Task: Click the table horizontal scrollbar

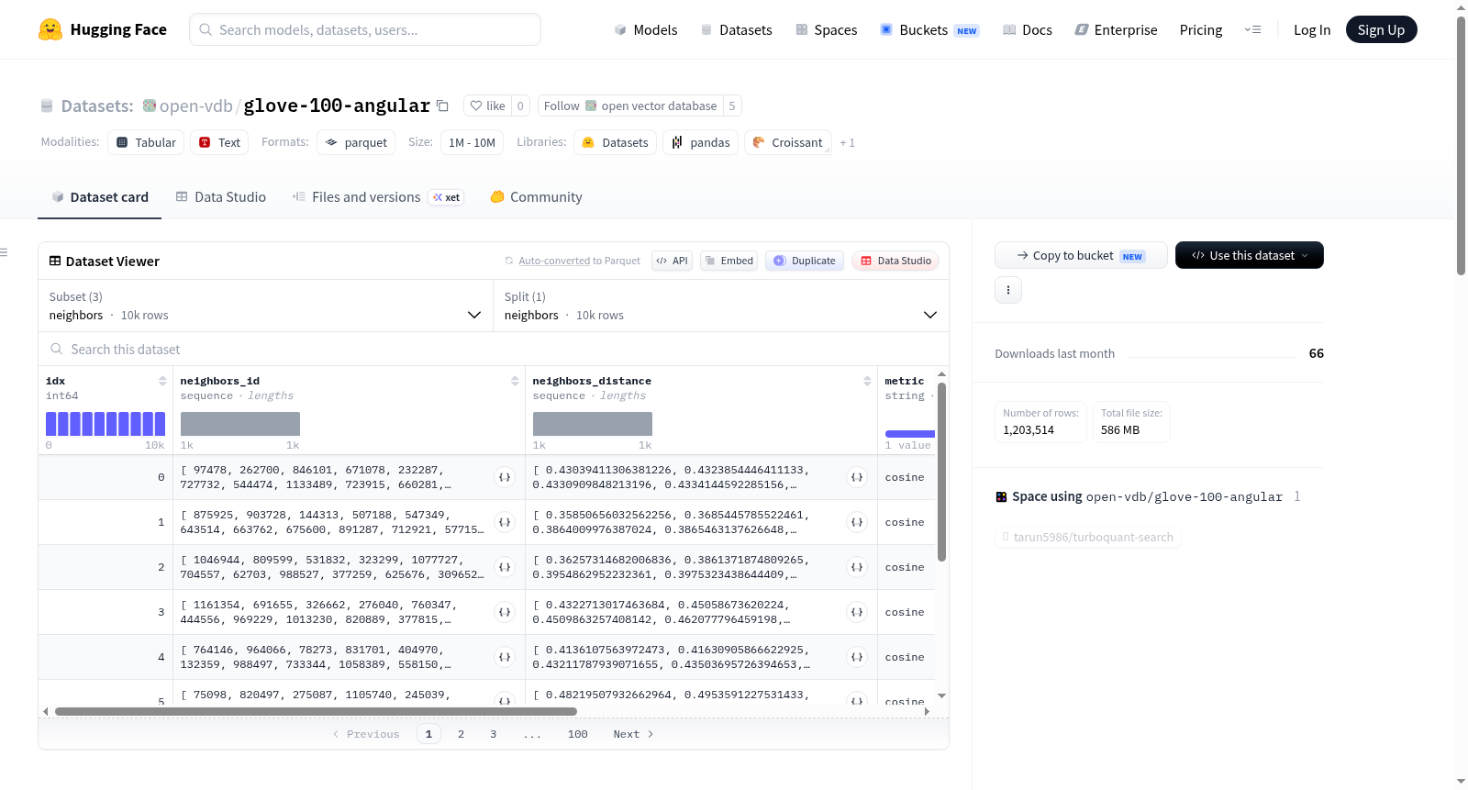Action: (x=316, y=711)
